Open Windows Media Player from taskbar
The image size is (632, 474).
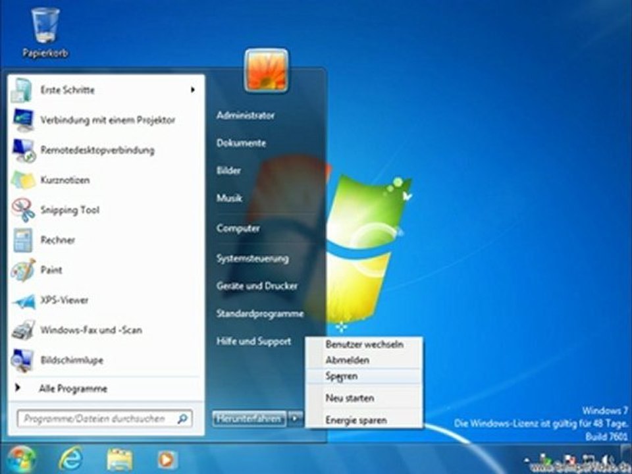[167, 460]
